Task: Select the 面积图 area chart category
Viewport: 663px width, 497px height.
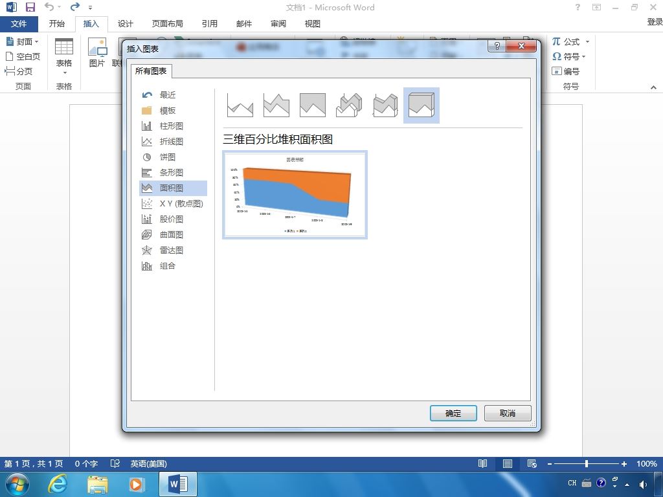Action: pyautogui.click(x=173, y=188)
